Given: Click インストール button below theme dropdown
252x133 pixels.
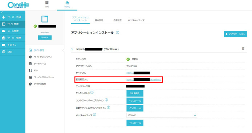Looking at the screenshot, I should (x=135, y=123).
